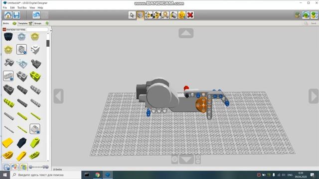
Task: Select the lime green 1x2 Technic brick
Action: tap(35, 76)
